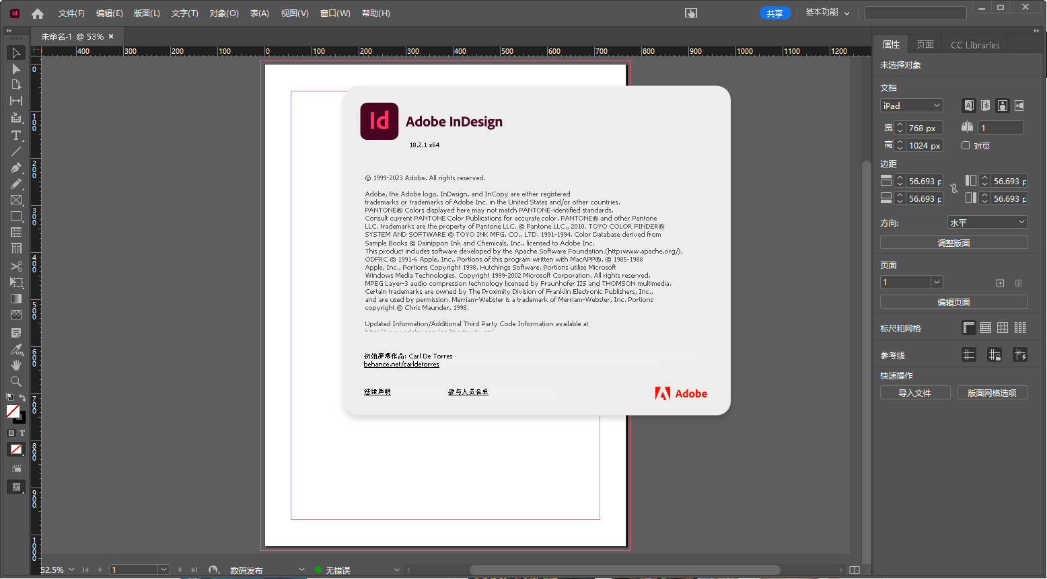Toggle the document grid button
Screen dimensions: 1047x579
pyautogui.click(x=1003, y=327)
